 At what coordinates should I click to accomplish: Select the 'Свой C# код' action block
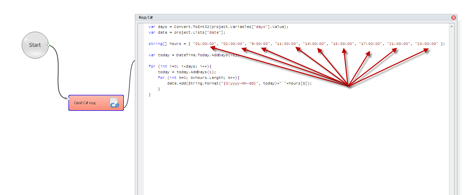point(96,103)
